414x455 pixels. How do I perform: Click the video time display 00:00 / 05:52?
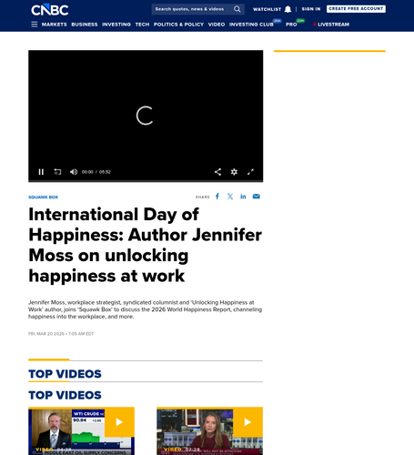(x=96, y=172)
